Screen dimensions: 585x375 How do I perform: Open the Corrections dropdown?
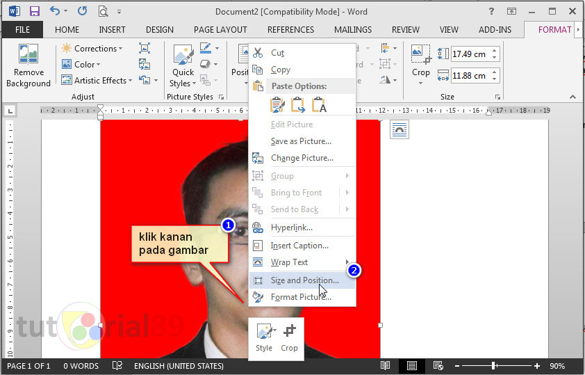click(92, 48)
